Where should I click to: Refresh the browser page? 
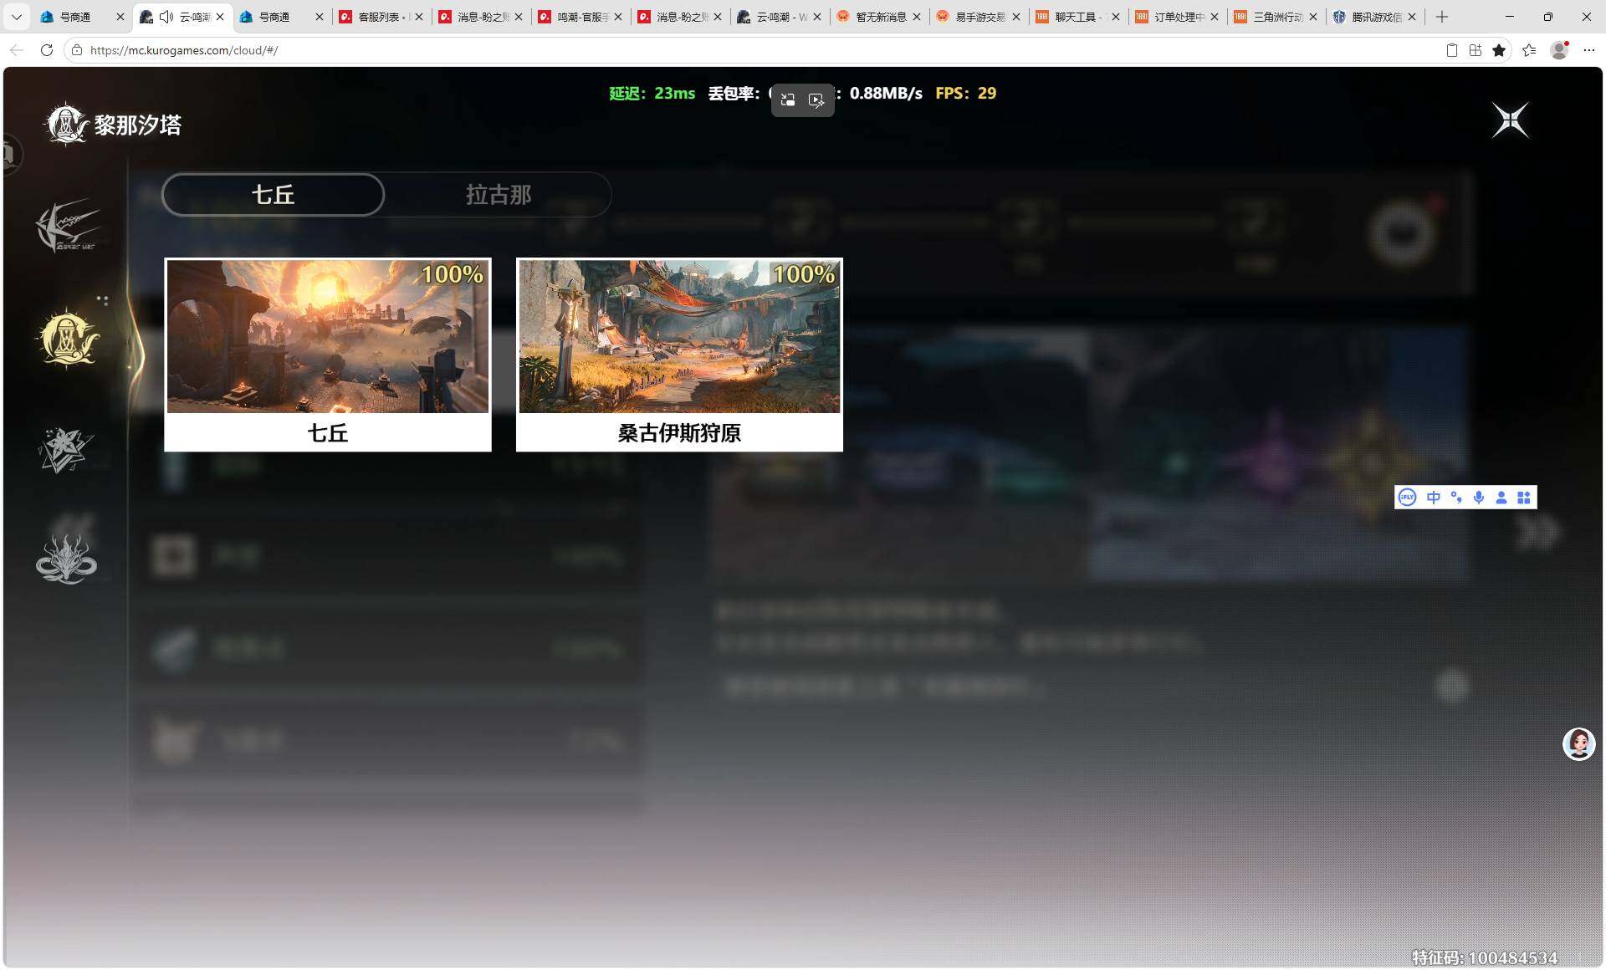click(x=47, y=50)
